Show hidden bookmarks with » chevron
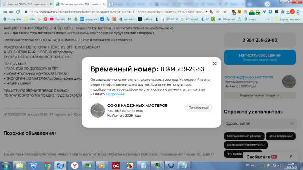The image size is (303, 170). (269, 19)
